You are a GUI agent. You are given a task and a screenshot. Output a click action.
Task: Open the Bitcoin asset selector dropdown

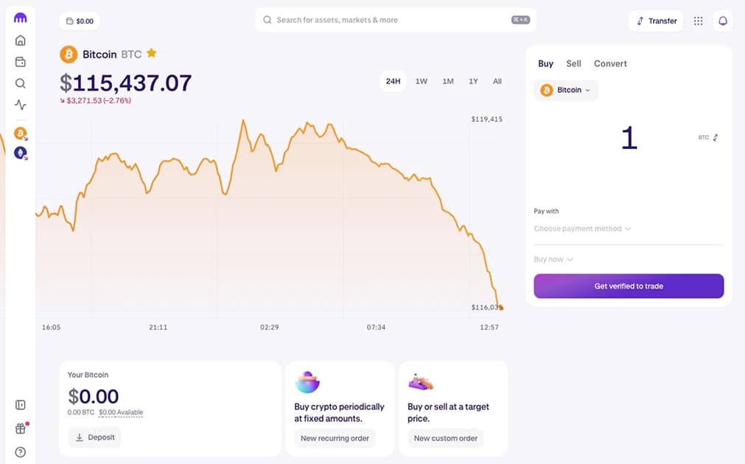tap(566, 89)
